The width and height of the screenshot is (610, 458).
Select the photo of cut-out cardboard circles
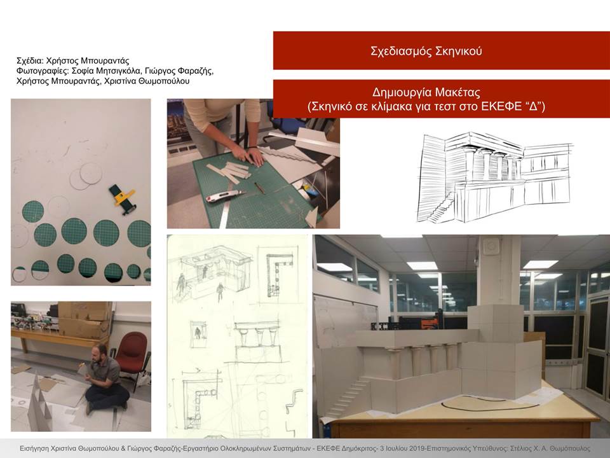tap(81, 192)
